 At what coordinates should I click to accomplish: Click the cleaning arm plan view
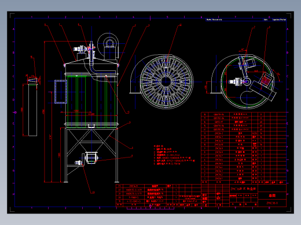point(247,82)
